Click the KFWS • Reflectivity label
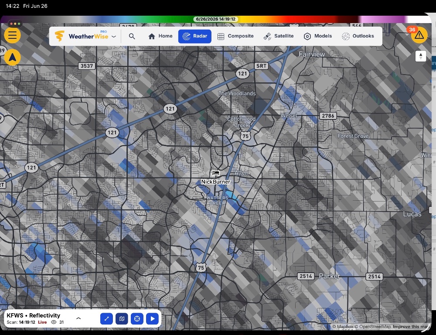The height and width of the screenshot is (335, 436). 34,315
